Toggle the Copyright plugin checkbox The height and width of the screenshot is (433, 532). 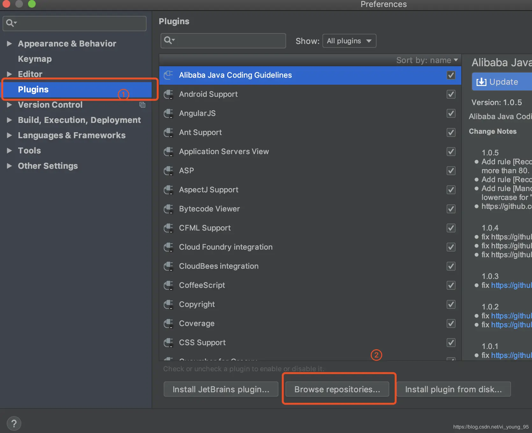(x=451, y=304)
